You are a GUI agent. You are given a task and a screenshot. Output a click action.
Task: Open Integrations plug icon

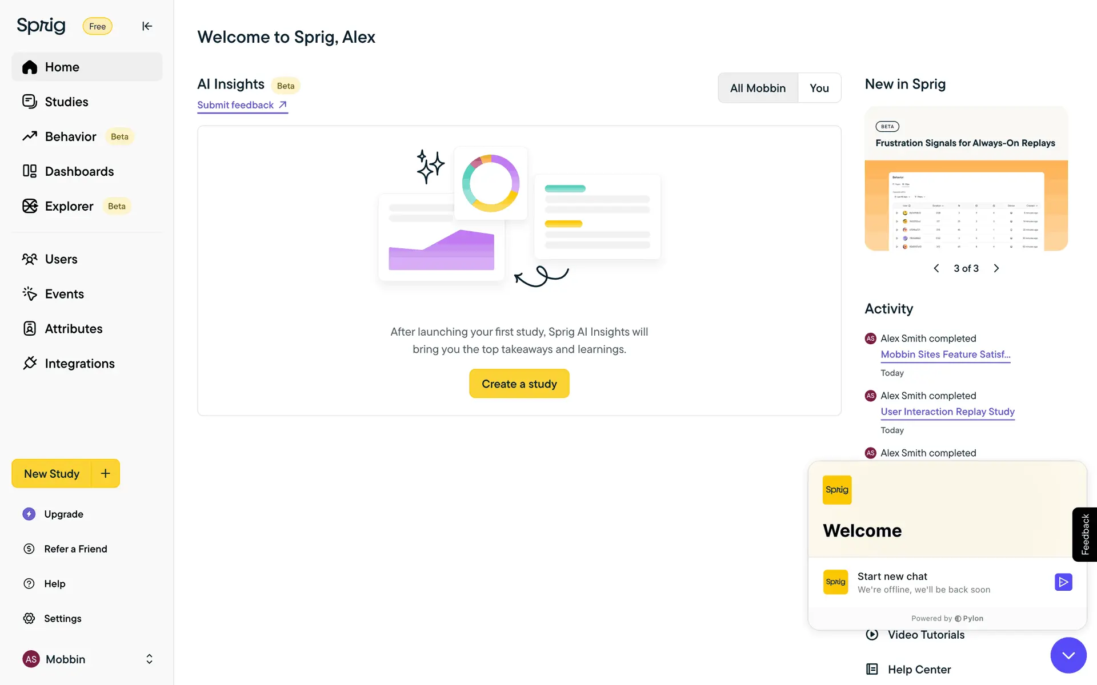tap(30, 364)
